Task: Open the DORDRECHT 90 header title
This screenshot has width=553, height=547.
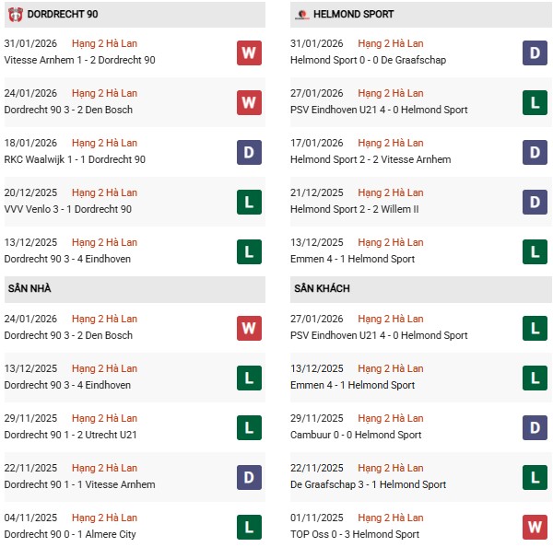Action: pyautogui.click(x=64, y=15)
